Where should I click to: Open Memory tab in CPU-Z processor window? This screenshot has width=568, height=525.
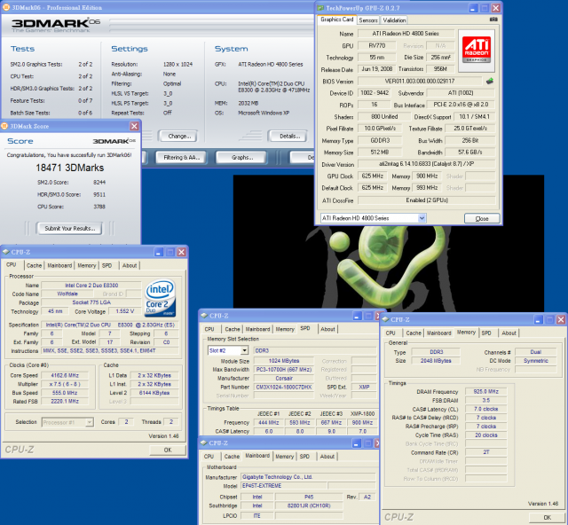tap(87, 265)
